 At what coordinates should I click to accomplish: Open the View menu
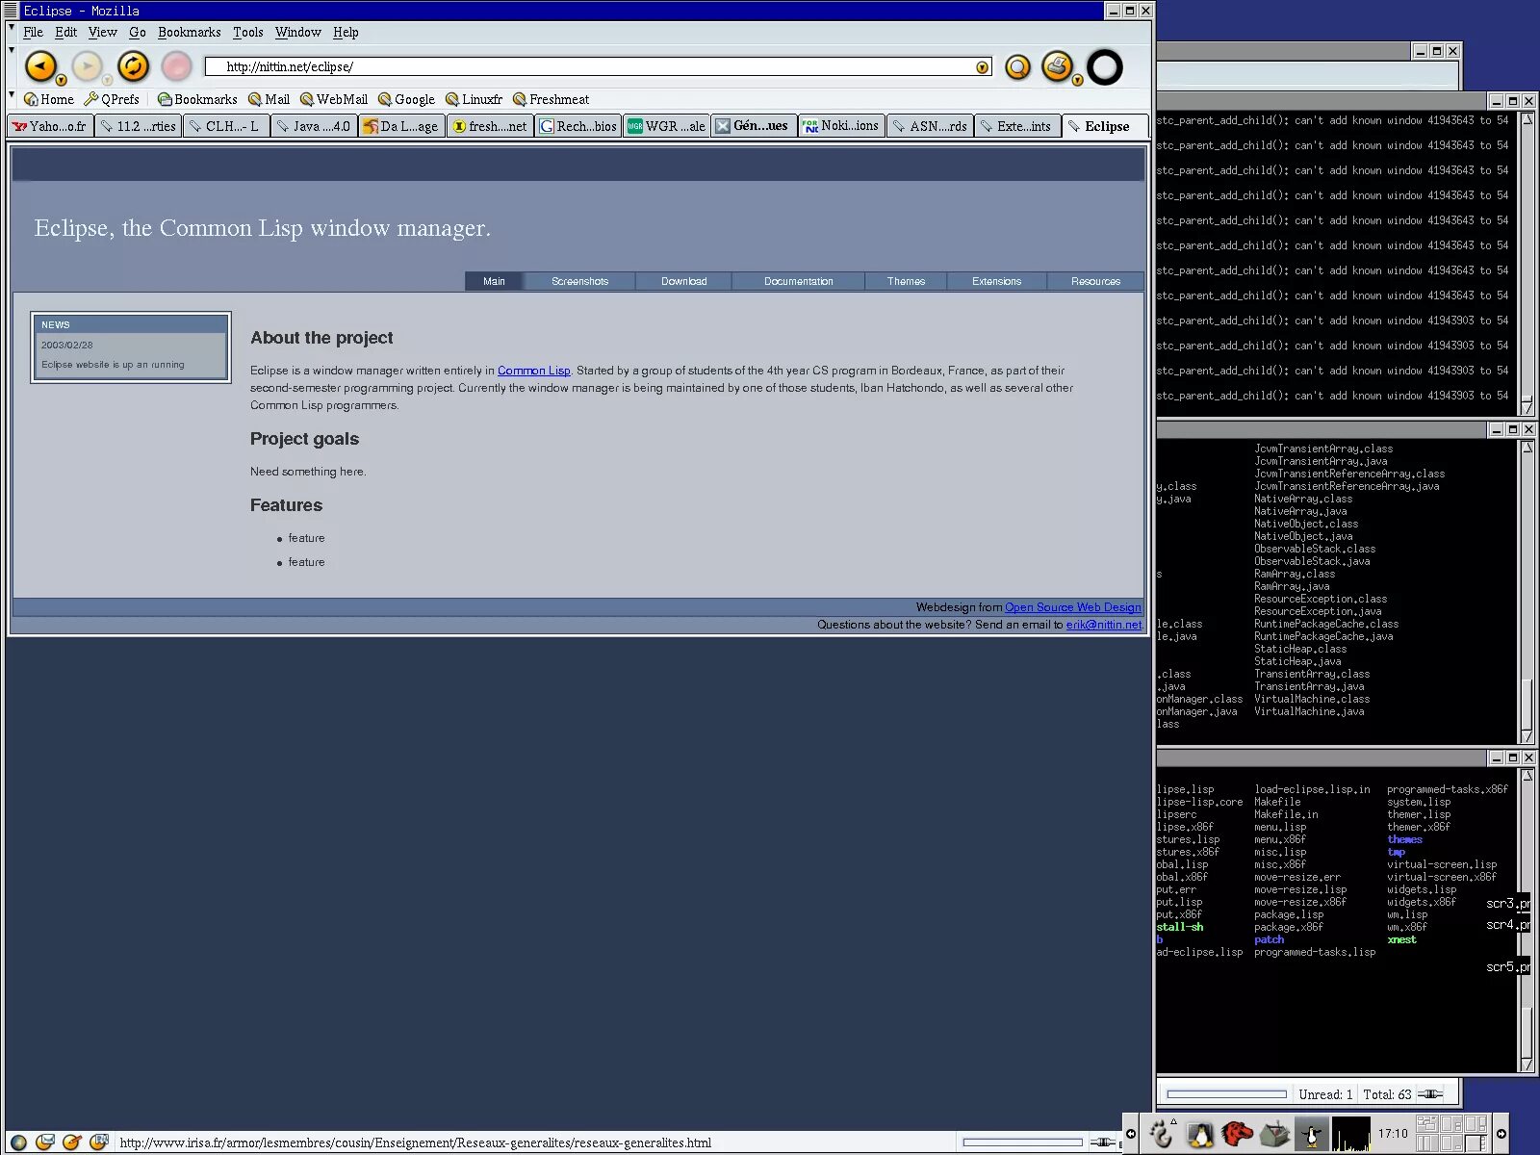pyautogui.click(x=102, y=32)
